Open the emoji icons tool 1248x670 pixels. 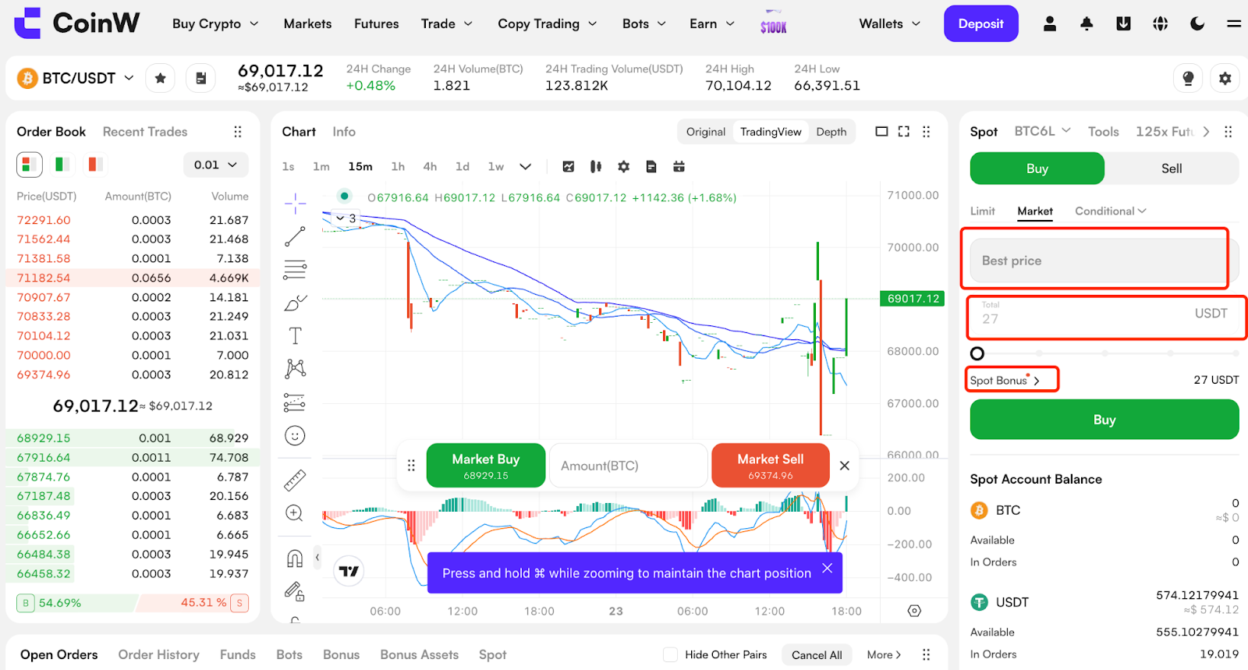click(295, 435)
